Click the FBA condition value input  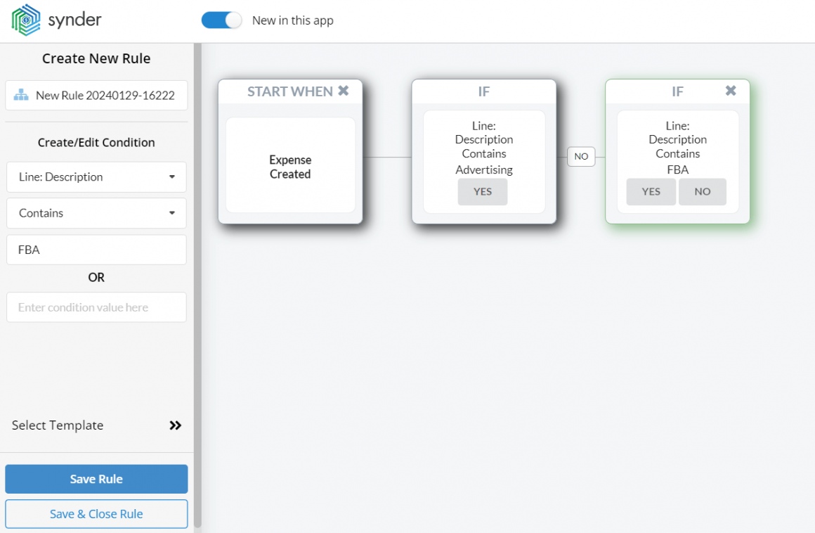[x=96, y=250]
